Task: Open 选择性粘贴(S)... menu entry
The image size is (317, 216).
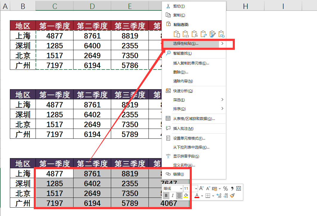Action: pyautogui.click(x=191, y=43)
